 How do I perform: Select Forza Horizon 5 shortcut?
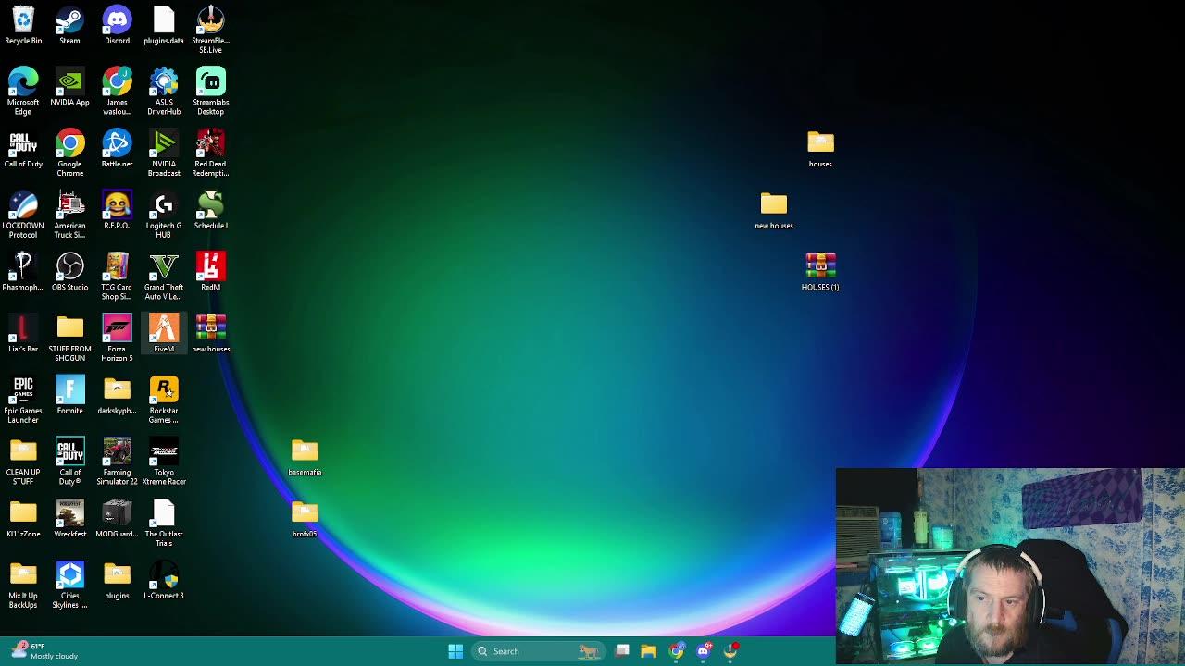(x=117, y=338)
